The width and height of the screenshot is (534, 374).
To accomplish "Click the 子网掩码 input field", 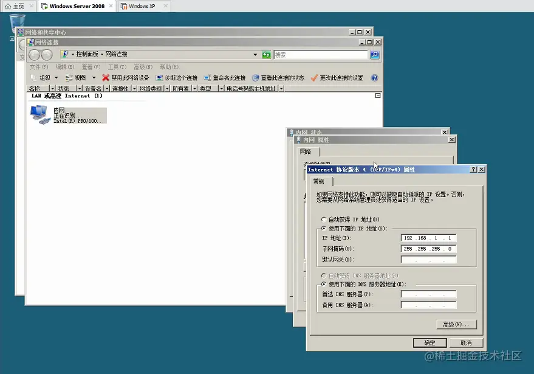I will point(428,249).
